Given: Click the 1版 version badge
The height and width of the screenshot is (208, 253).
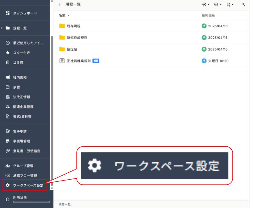Looking at the screenshot, I should click(x=96, y=61).
